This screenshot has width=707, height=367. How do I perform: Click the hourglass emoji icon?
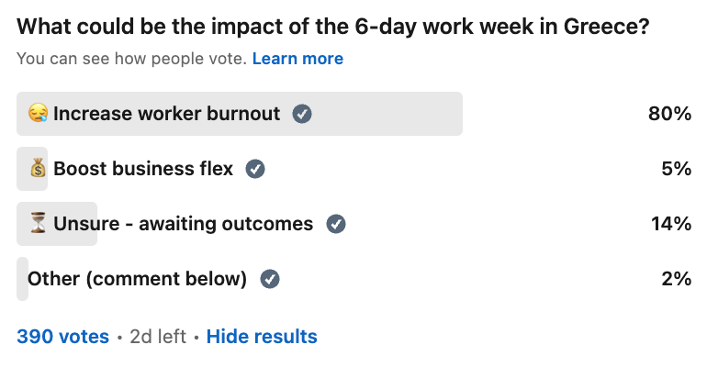(38, 223)
